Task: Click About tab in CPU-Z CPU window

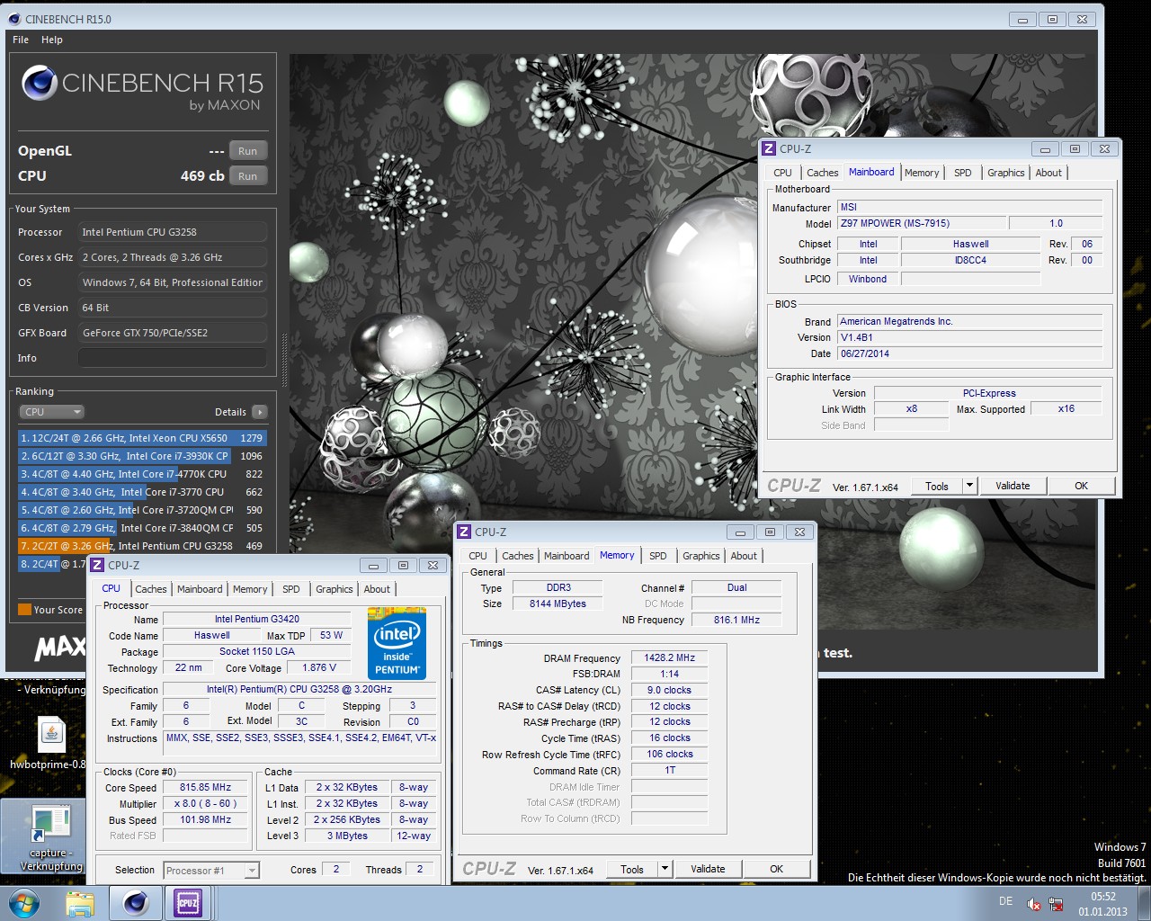Action: [x=377, y=589]
